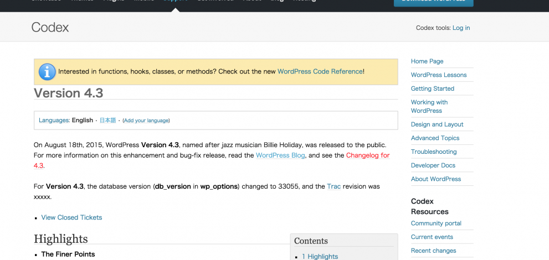Click the Codex Resources sidebar heading
The height and width of the screenshot is (260, 549).
coord(429,206)
